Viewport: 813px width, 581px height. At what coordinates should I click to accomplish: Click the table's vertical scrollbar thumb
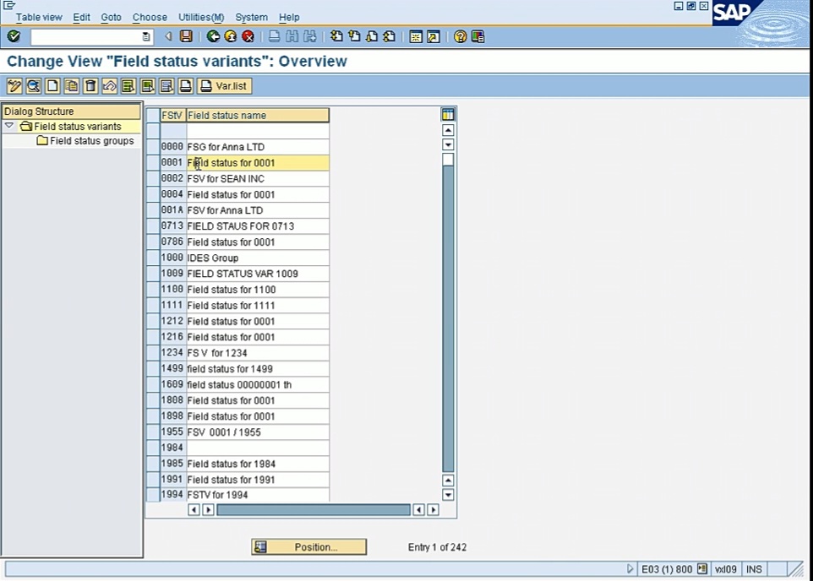448,160
